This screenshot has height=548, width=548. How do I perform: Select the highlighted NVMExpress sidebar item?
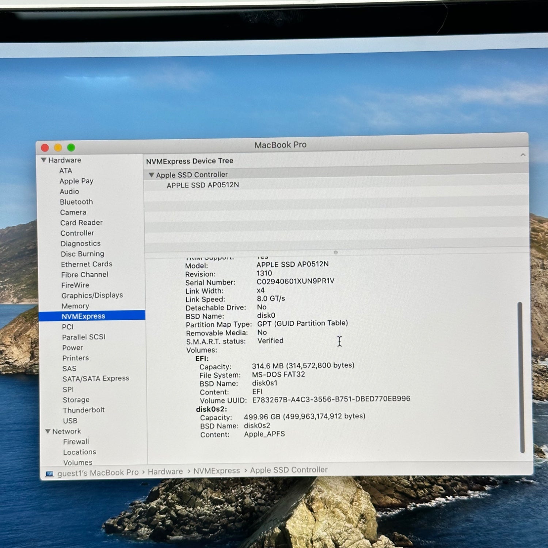(92, 316)
